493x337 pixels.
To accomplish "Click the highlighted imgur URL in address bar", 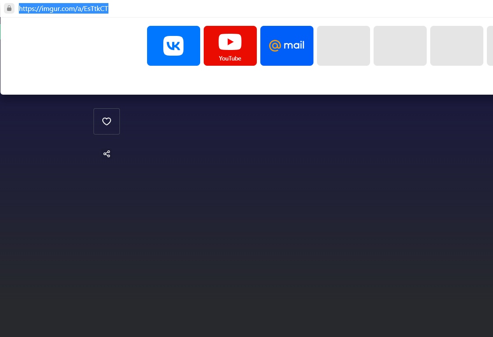I will click(x=63, y=9).
